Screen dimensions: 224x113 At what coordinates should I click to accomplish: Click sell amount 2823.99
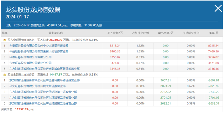tap(165, 86)
